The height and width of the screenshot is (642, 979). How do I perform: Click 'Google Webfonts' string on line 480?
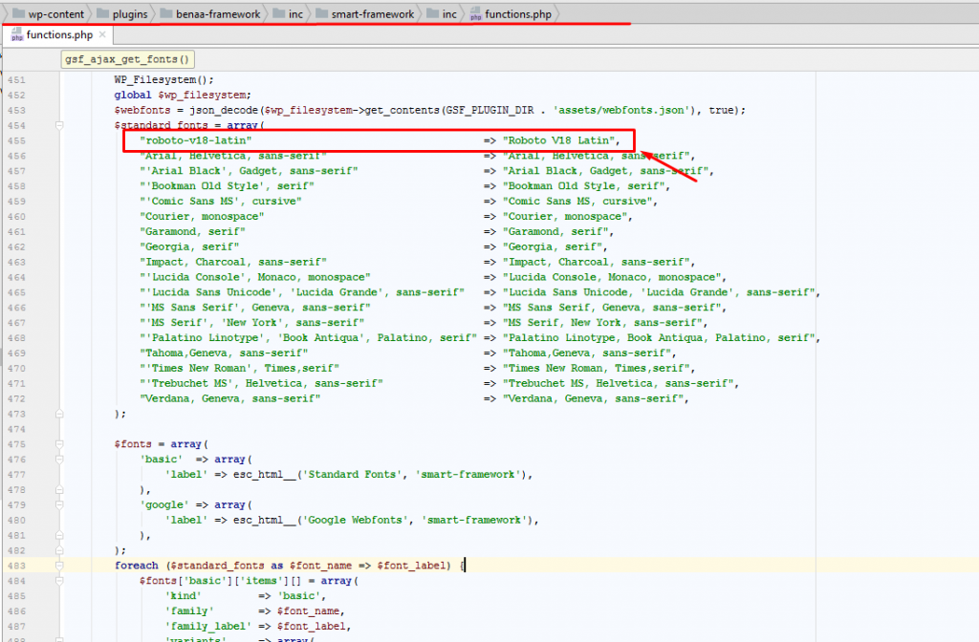coord(356,520)
